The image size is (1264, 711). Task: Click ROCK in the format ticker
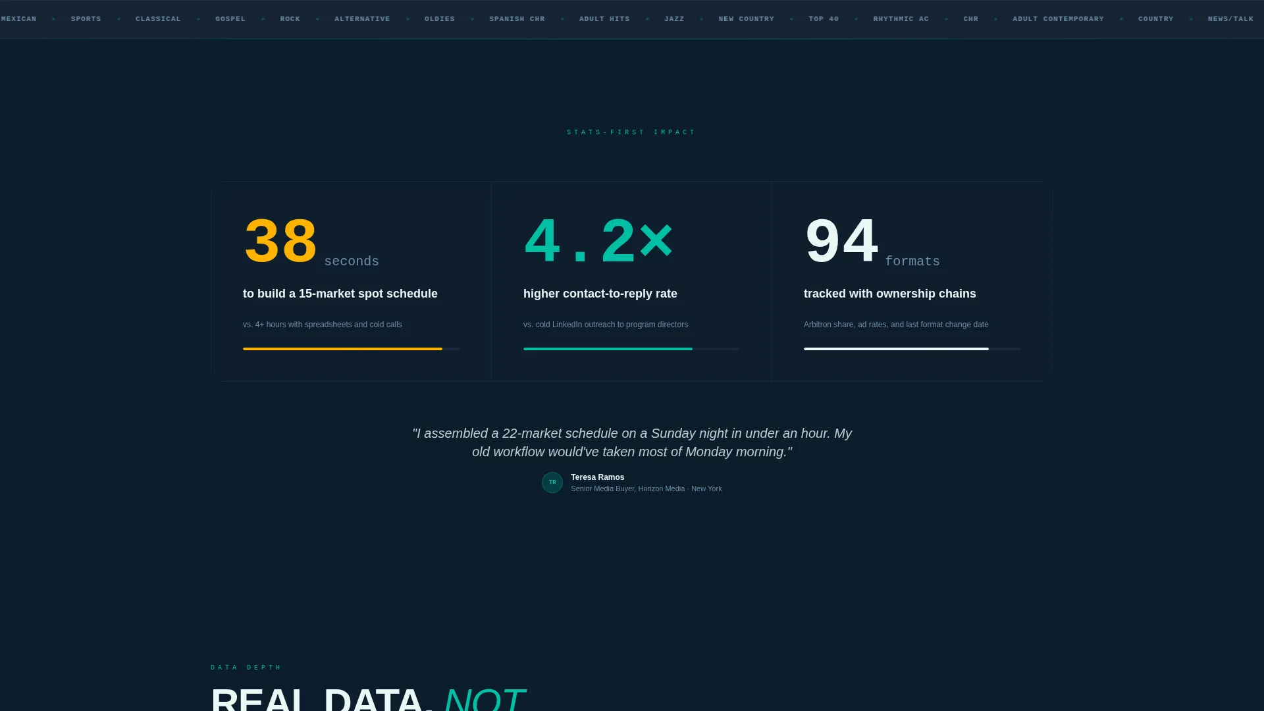tap(290, 19)
